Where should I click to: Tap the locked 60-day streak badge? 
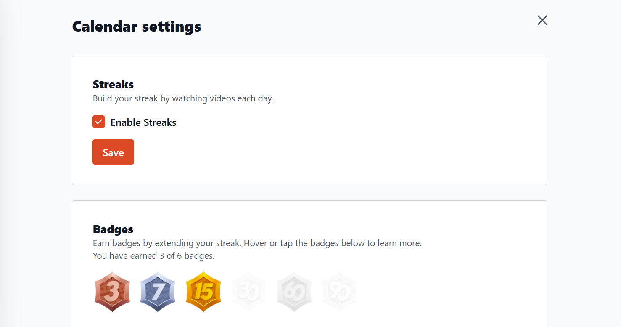coord(294,292)
